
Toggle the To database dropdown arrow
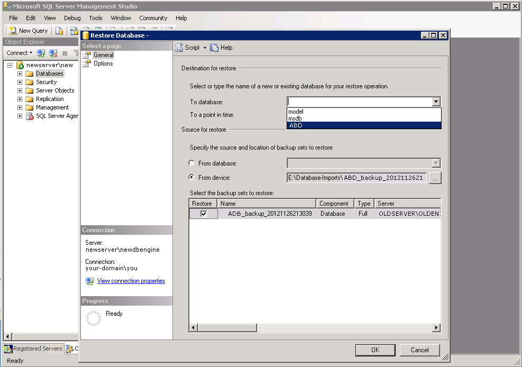[x=436, y=102]
